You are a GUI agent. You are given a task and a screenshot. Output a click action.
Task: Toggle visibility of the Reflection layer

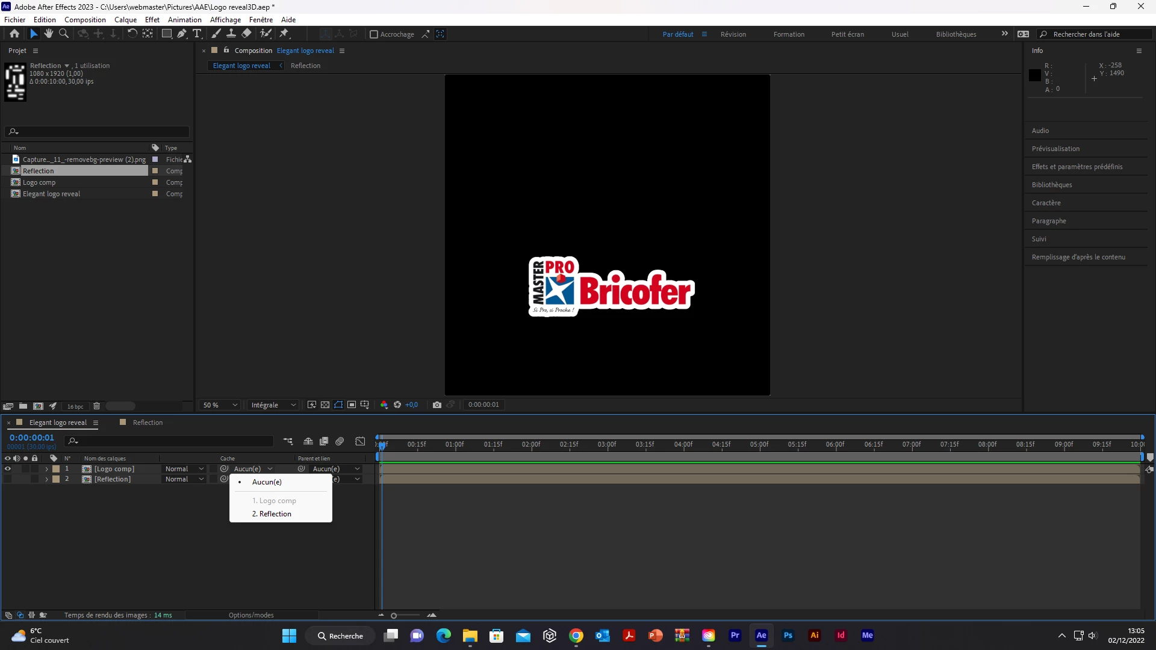tap(8, 480)
